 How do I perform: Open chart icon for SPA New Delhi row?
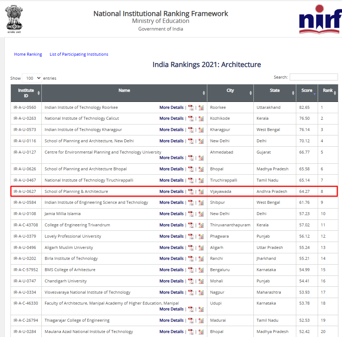pyautogui.click(x=201, y=141)
